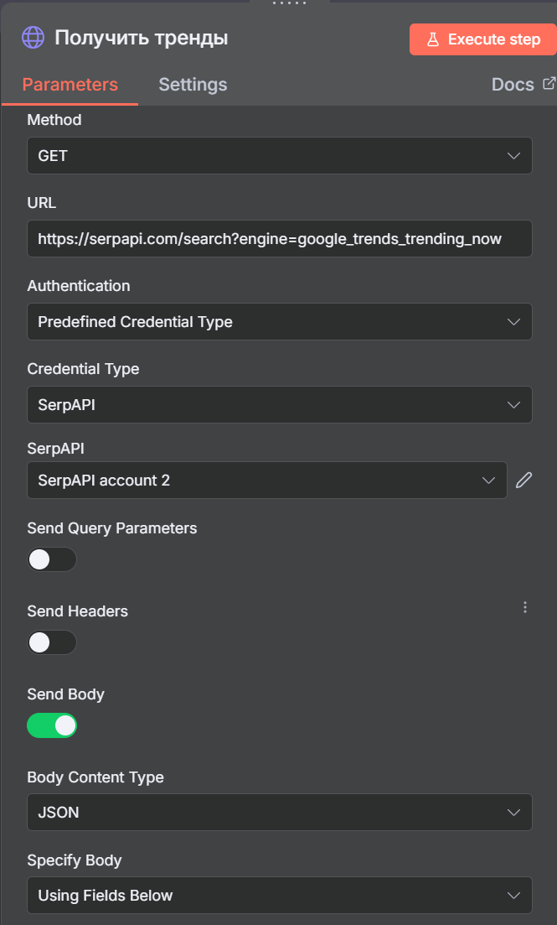The width and height of the screenshot is (557, 925).
Task: Open the Body Content Type JSON dropdown
Action: pos(280,813)
